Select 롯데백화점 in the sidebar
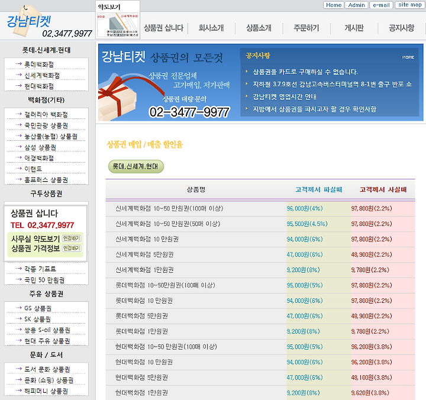The image size is (426, 400). [x=39, y=64]
